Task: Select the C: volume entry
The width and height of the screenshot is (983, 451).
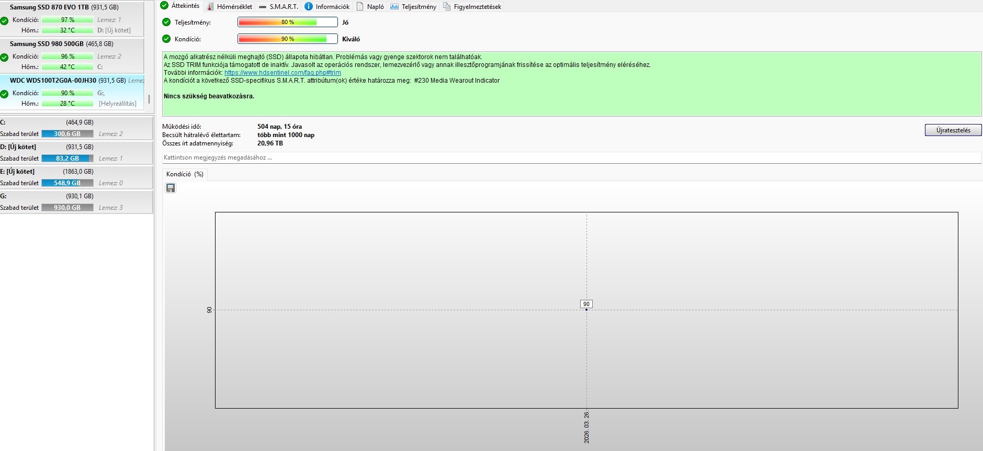Action: click(76, 128)
